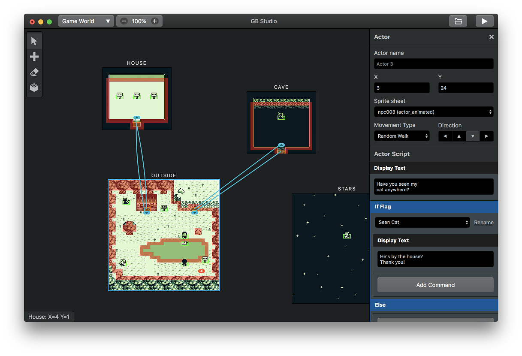Set actor direction to left

[445, 136]
